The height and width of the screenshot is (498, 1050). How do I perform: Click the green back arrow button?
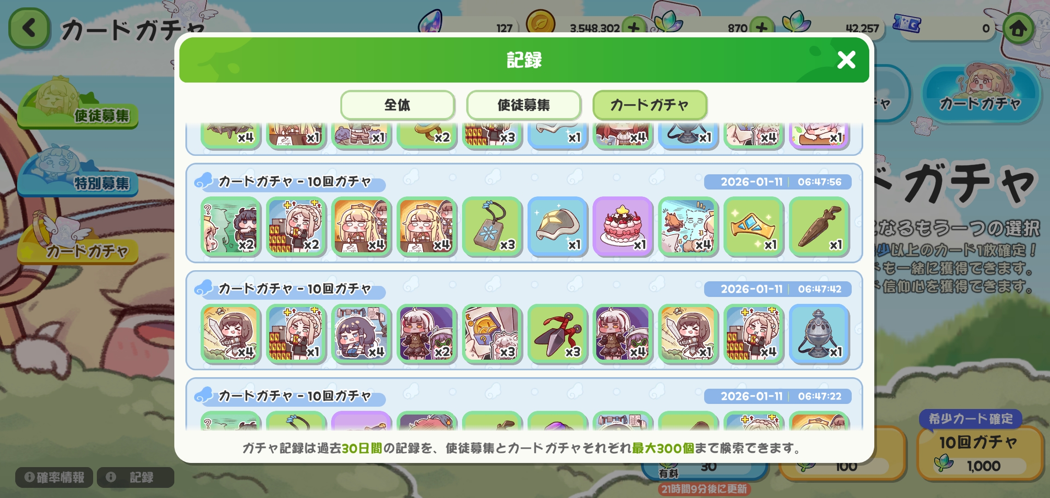pos(29,28)
